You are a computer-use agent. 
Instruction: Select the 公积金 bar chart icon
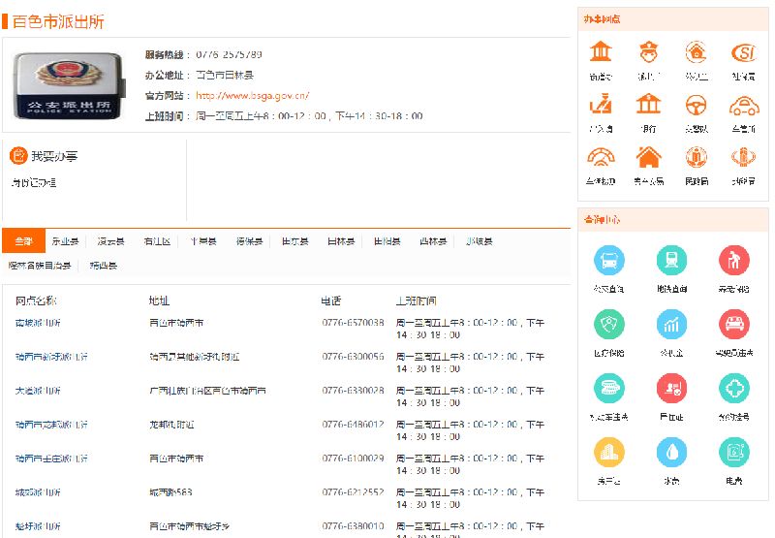point(671,324)
